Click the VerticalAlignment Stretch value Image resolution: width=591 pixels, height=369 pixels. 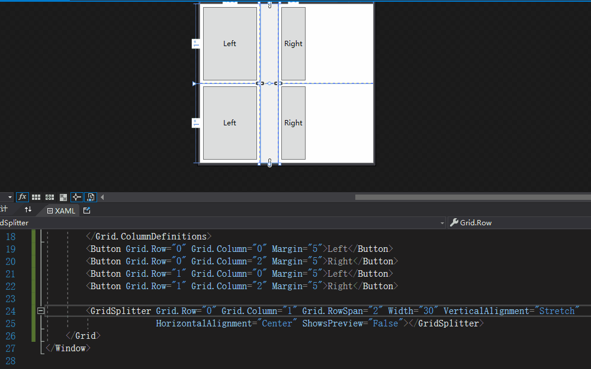pos(557,311)
